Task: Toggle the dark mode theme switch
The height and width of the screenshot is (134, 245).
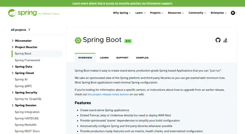Action: [234, 13]
